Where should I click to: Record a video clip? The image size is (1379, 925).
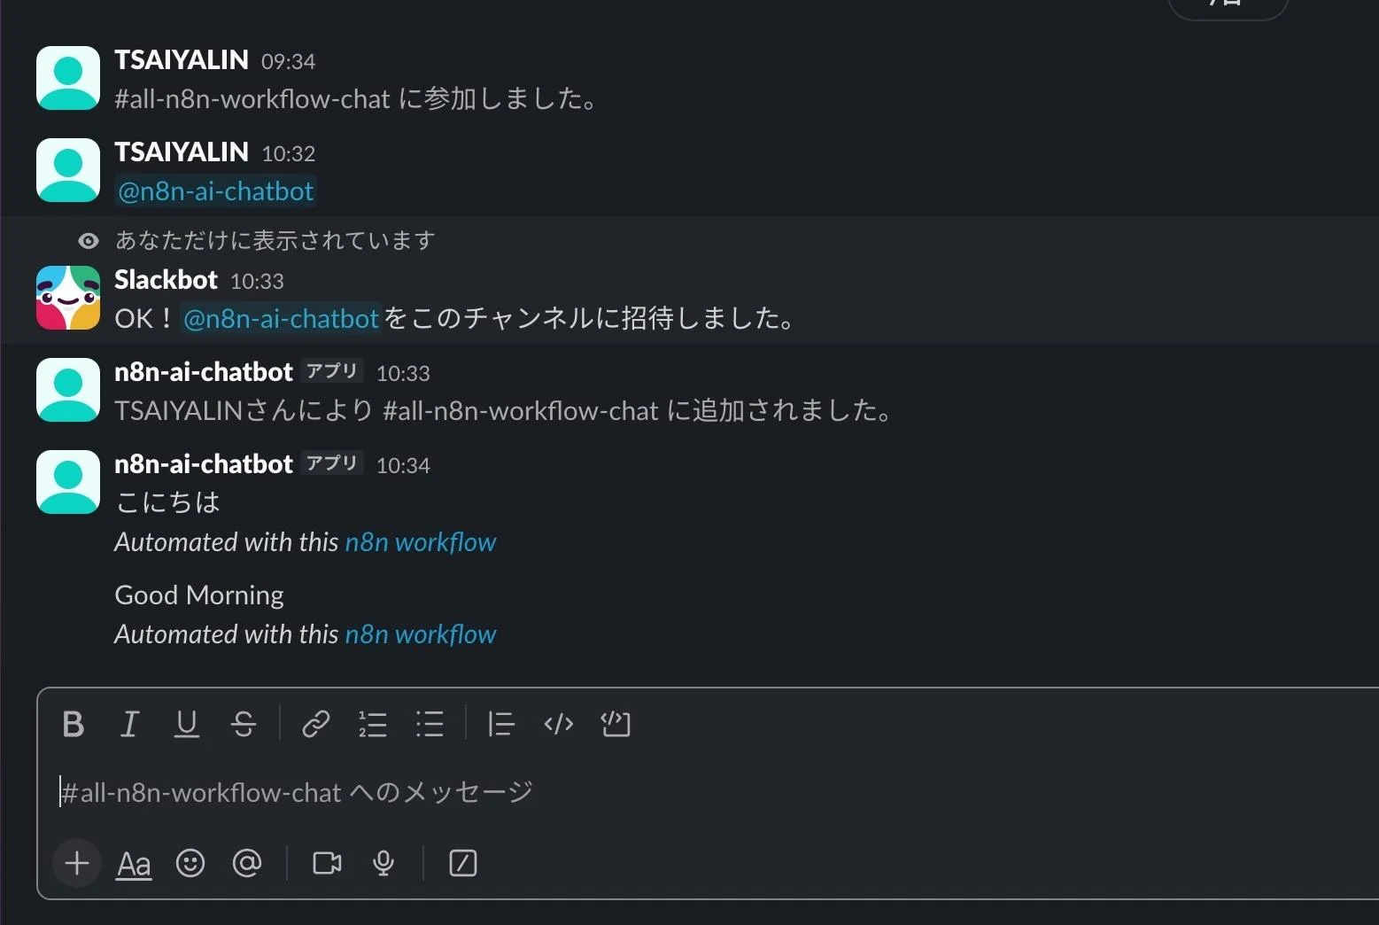327,863
